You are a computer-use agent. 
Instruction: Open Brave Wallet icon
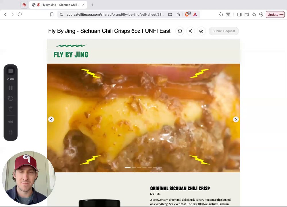click(247, 14)
